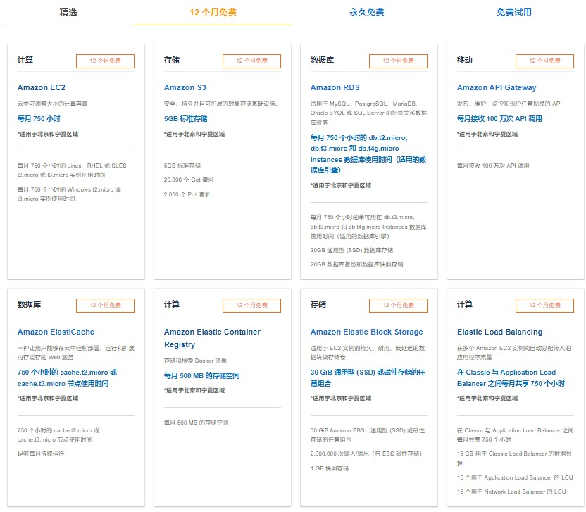This screenshot has width=586, height=512.
Task: Click 12 个月免费 badge on API Gateway card
Action: click(544, 61)
